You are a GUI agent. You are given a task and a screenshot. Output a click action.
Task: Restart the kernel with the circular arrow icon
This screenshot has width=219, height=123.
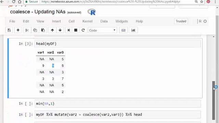coord(83,30)
